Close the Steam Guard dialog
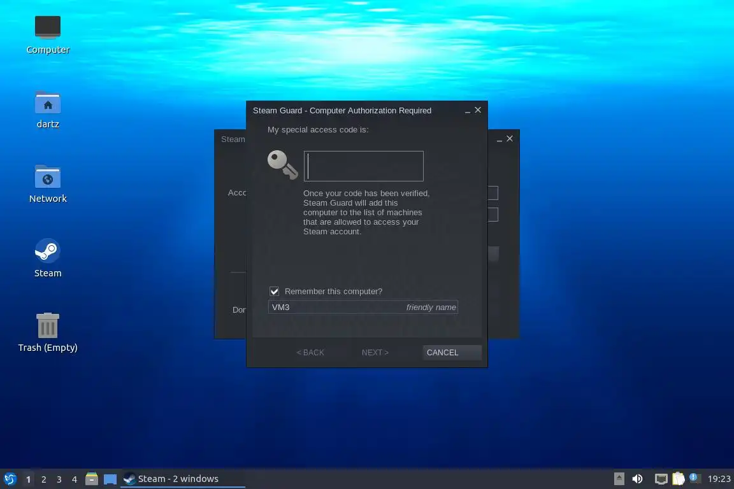Screen dimensions: 734x489 pos(478,110)
